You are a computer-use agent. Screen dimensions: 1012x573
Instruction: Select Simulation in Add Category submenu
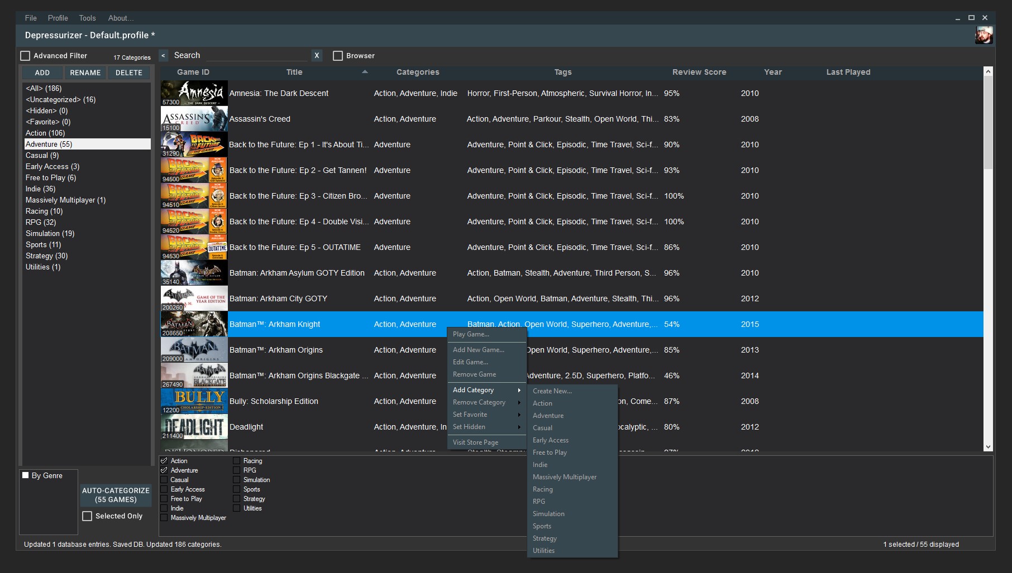point(572,514)
